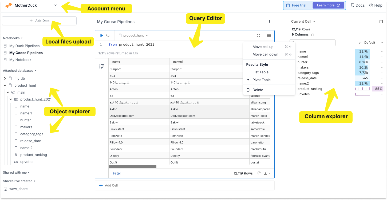Open the Default sort dropdown
The image size is (387, 200).
[371, 43]
